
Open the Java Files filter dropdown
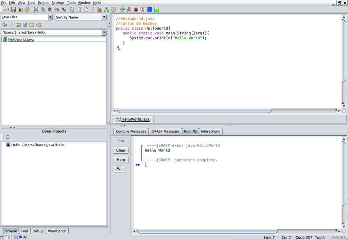pos(50,17)
